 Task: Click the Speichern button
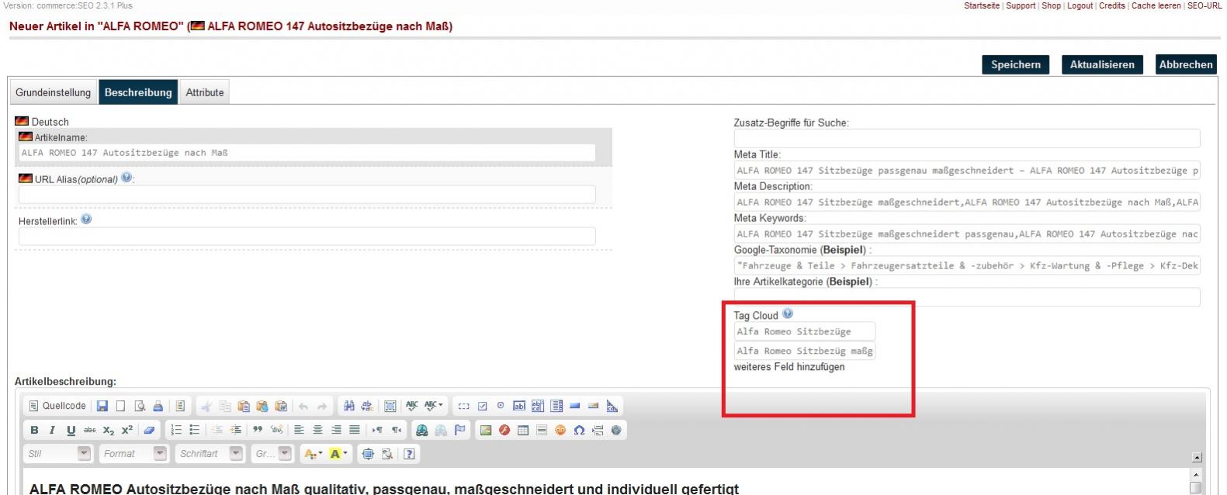click(x=1015, y=64)
